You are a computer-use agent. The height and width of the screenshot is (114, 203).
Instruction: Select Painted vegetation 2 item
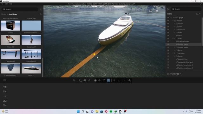tap(185, 65)
